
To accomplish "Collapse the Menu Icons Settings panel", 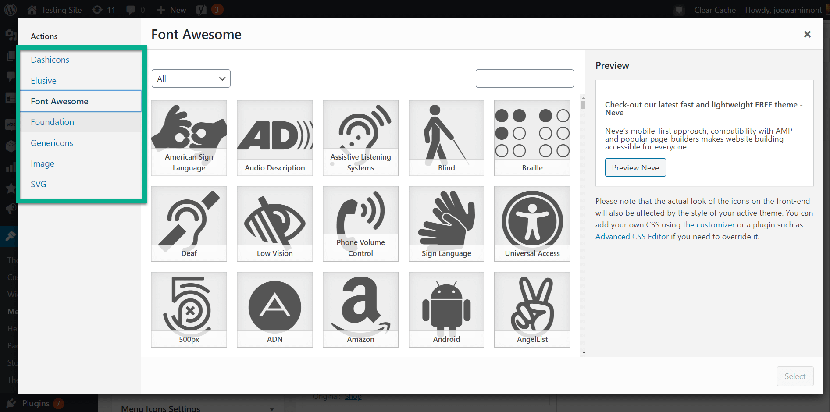I will click(x=271, y=408).
